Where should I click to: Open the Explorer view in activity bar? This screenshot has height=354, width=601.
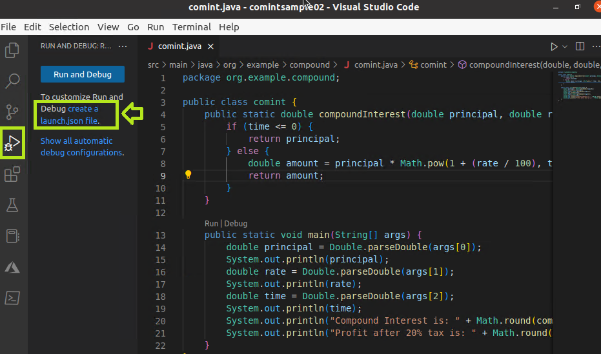tap(12, 50)
